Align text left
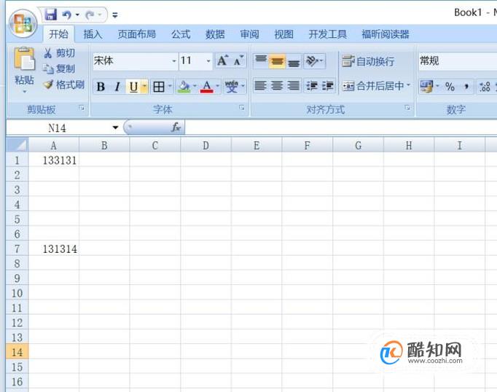497x392 pixels. (x=261, y=85)
